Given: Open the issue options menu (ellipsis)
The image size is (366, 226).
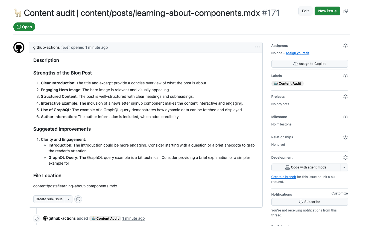Looking at the screenshot, I should point(257,47).
